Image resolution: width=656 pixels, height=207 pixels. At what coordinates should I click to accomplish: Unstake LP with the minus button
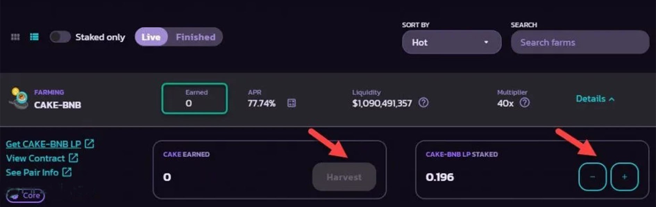[592, 177]
